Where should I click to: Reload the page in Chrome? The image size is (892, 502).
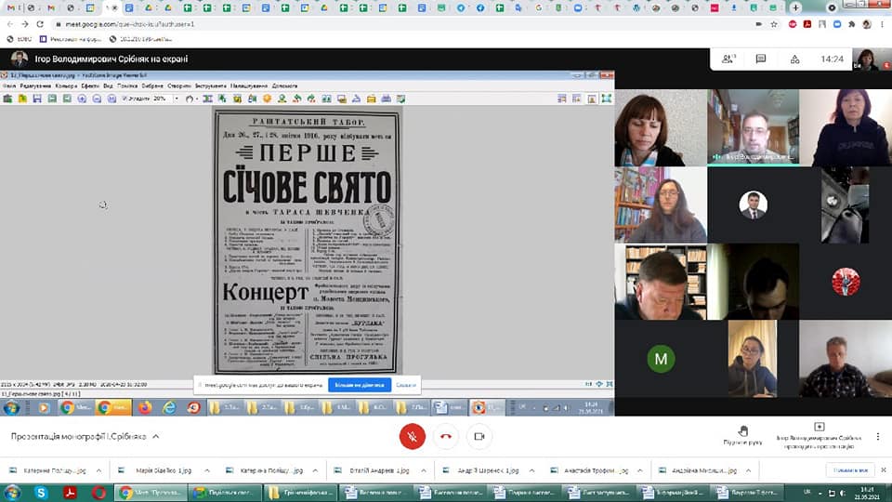[x=39, y=23]
